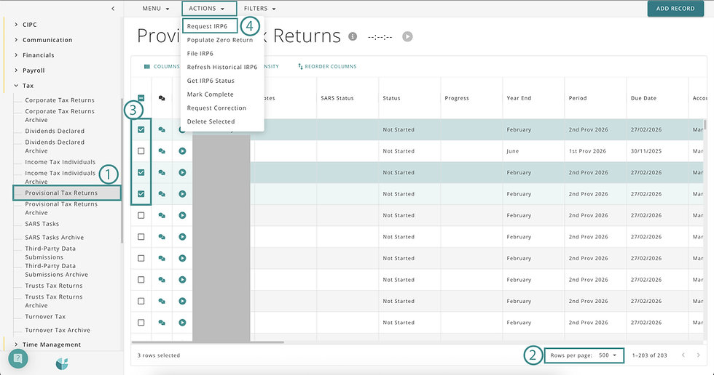Open Income Tax Individuals in sidebar
The height and width of the screenshot is (375, 714).
(60, 161)
